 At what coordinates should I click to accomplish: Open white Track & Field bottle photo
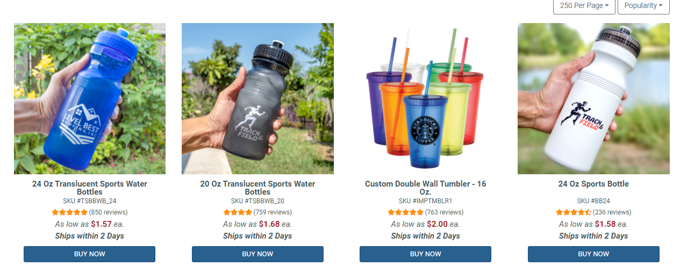click(x=593, y=99)
